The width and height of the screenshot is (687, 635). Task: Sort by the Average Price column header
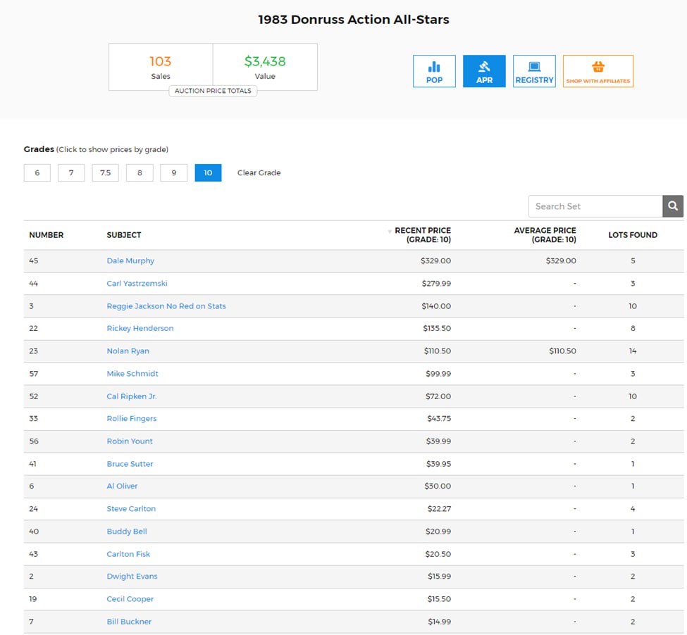545,235
